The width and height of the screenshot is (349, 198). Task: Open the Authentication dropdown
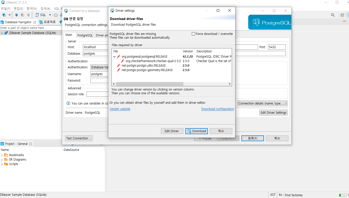pos(99,67)
